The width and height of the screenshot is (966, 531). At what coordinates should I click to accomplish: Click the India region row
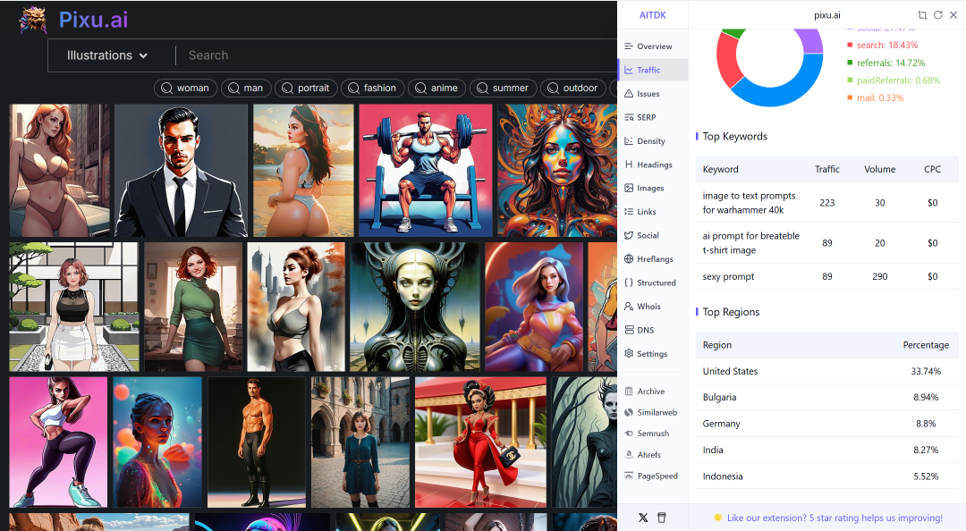click(x=826, y=450)
